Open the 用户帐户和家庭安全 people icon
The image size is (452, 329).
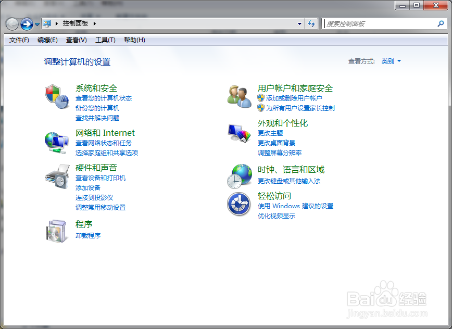click(239, 96)
